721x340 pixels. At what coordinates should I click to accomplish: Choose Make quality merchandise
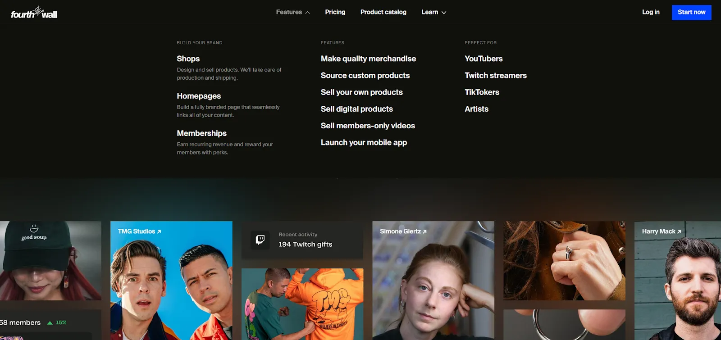[x=368, y=59]
